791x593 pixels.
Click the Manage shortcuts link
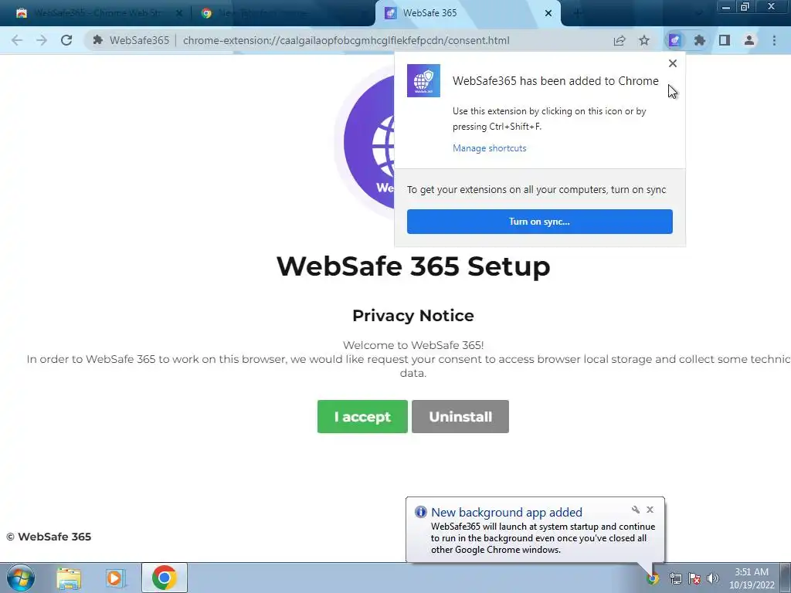click(x=489, y=148)
